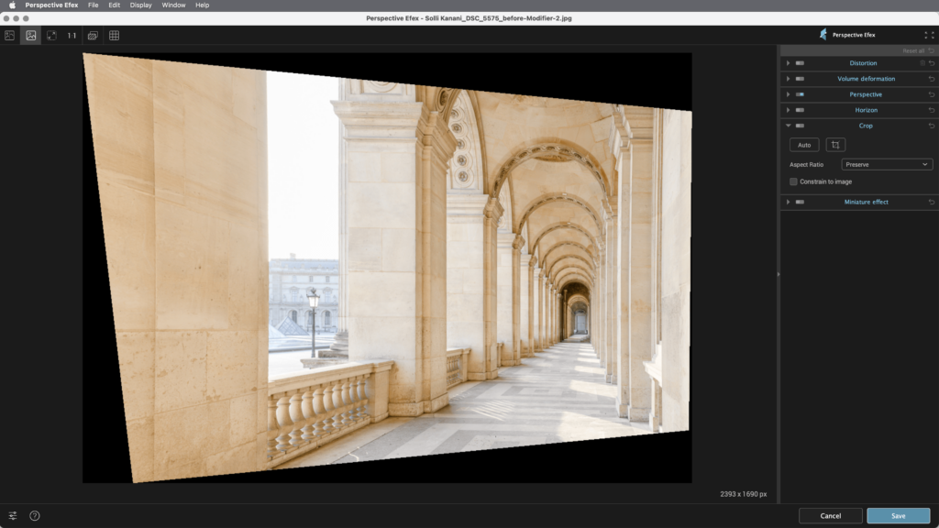
Task: Click the fullscreen icon in the top-right corner
Action: coord(929,36)
